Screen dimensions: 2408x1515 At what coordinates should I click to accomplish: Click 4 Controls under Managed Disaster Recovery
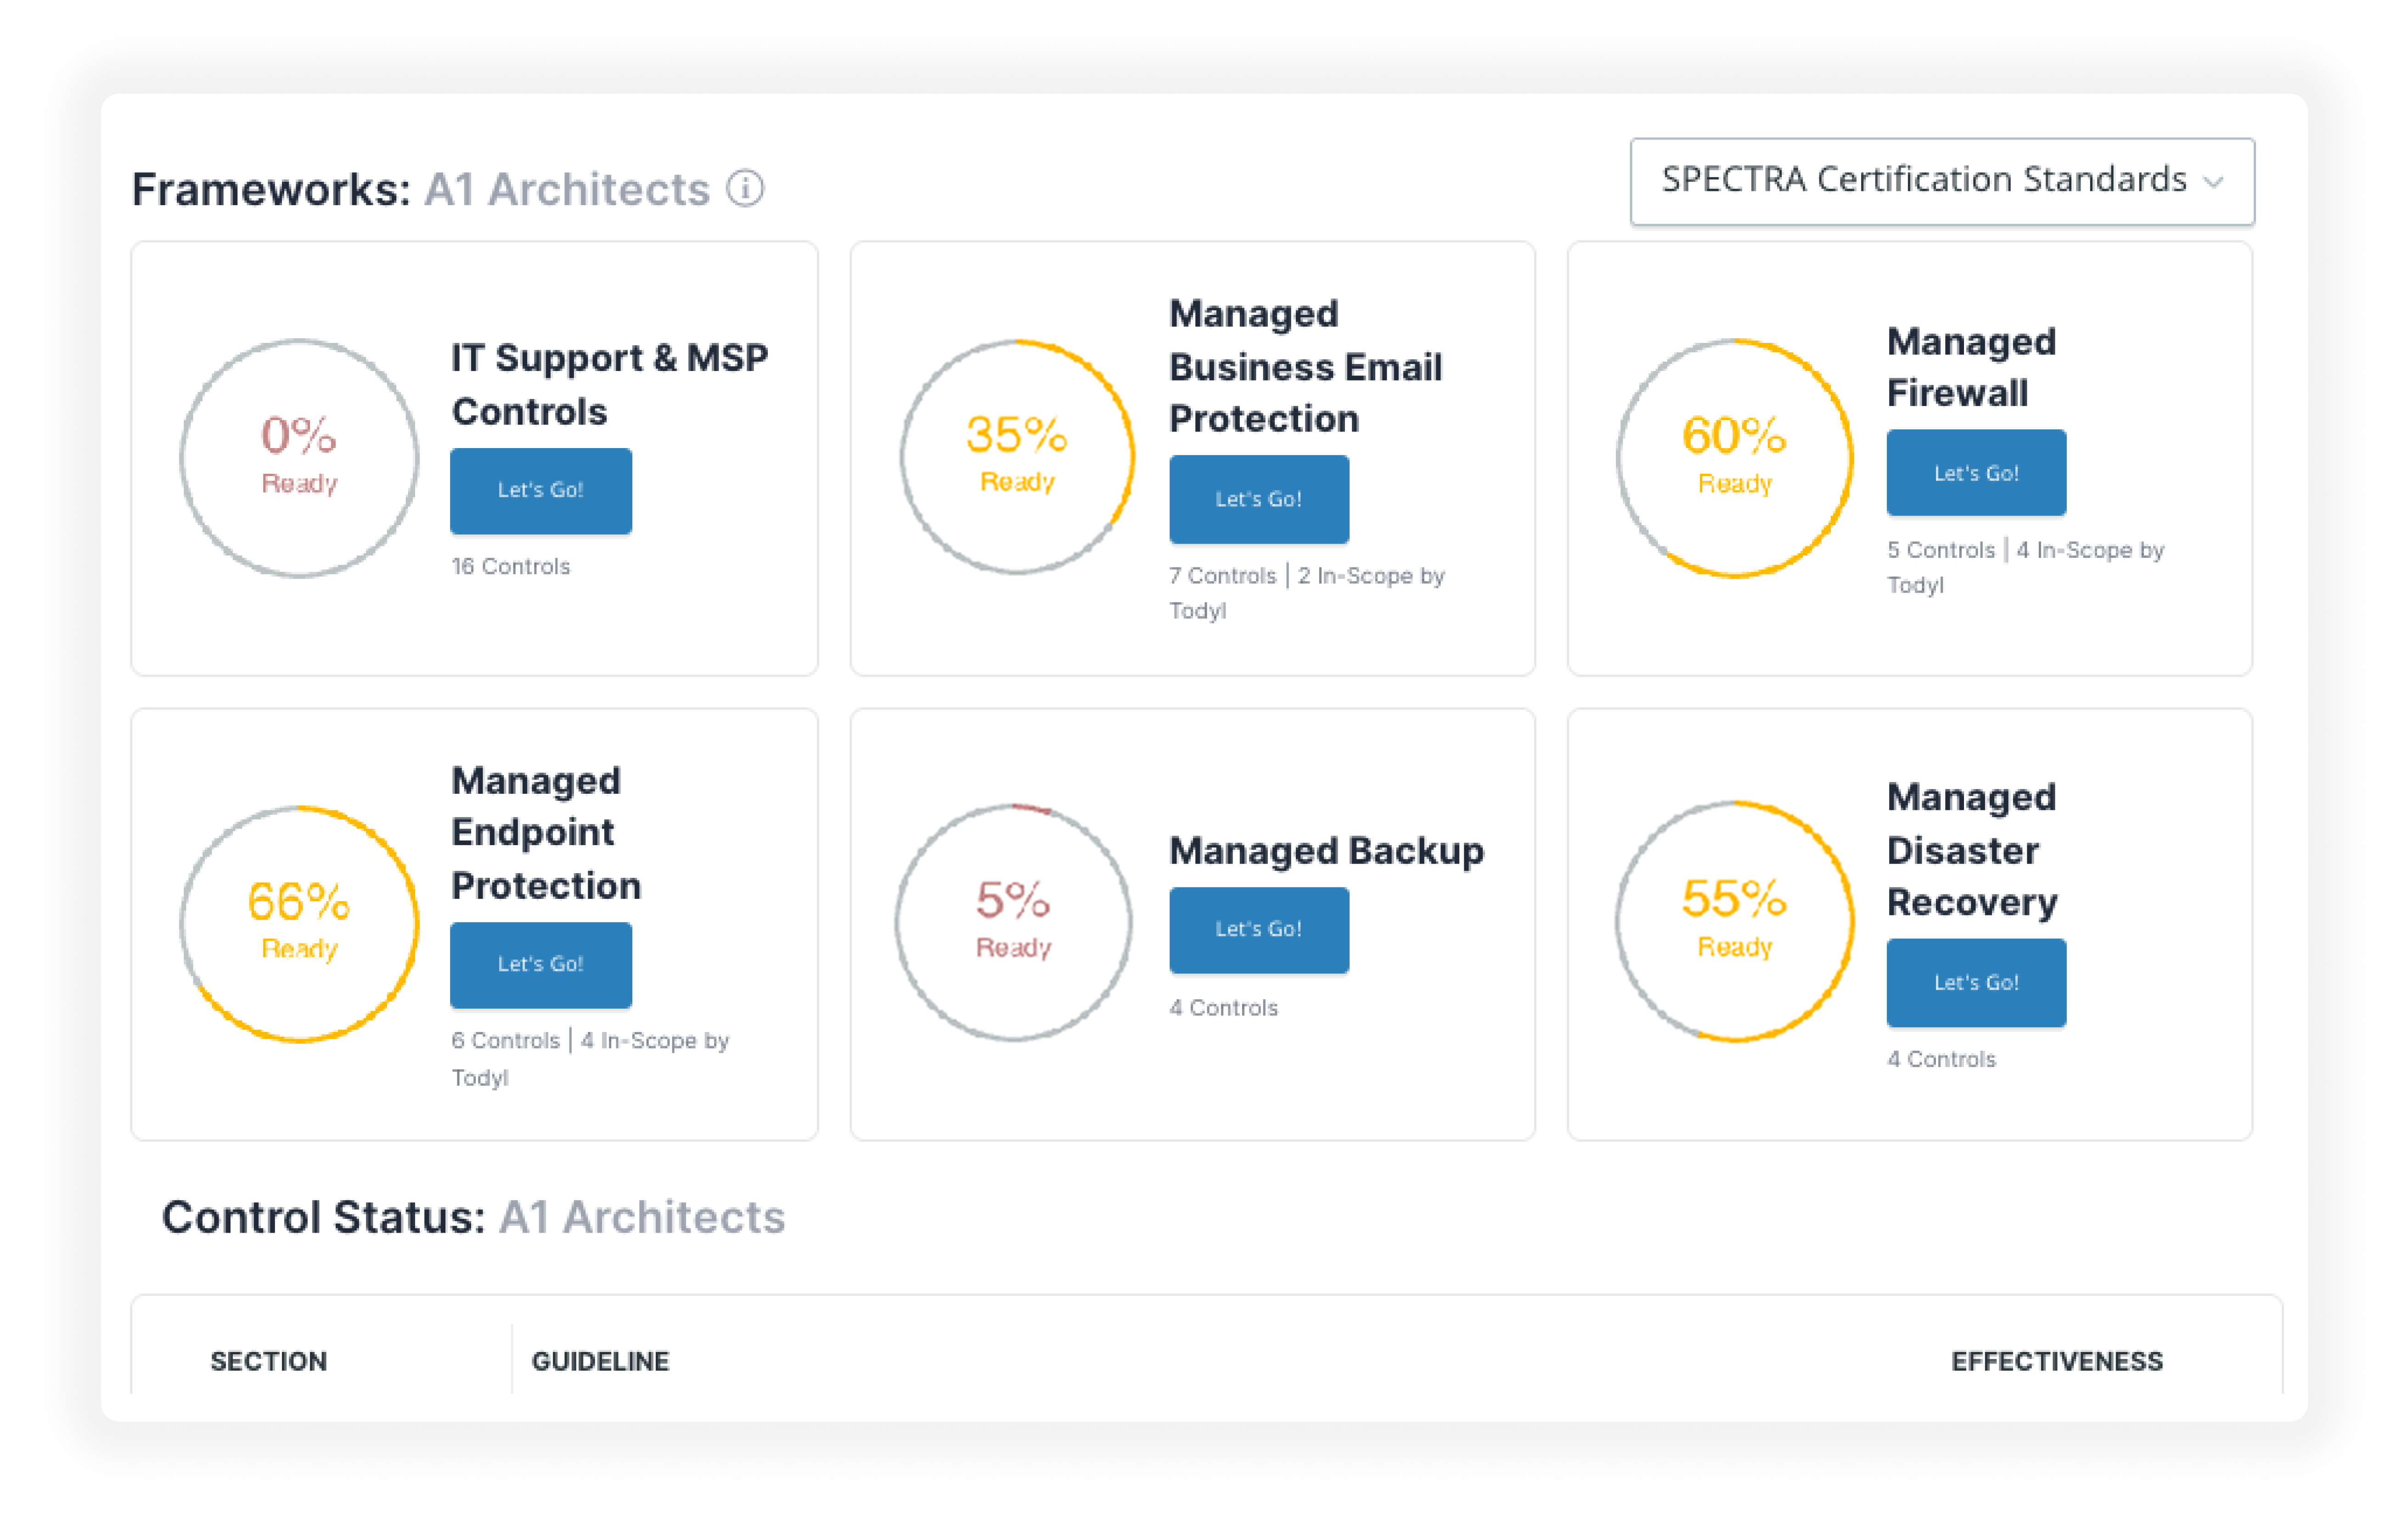coord(1941,1059)
